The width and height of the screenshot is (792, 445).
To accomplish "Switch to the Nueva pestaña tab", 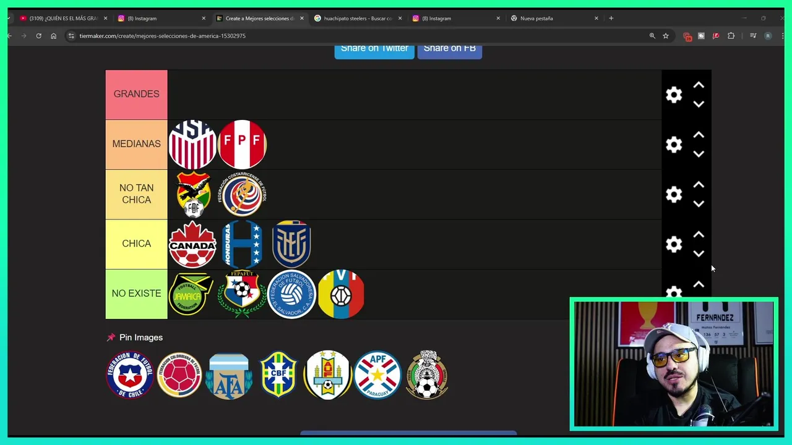I will click(x=554, y=19).
